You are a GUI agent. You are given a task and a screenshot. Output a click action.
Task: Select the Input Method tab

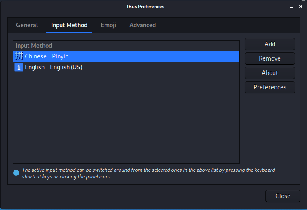69,25
